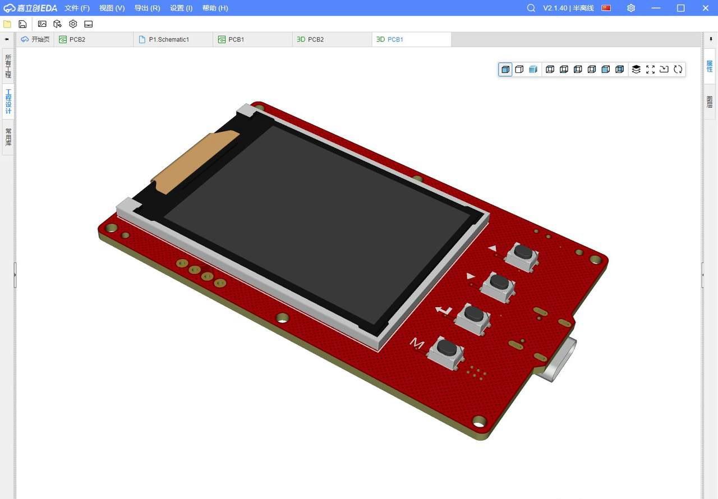Image resolution: width=718 pixels, height=499 pixels.
Task: Open the 导出 (R) menu
Action: (x=147, y=8)
